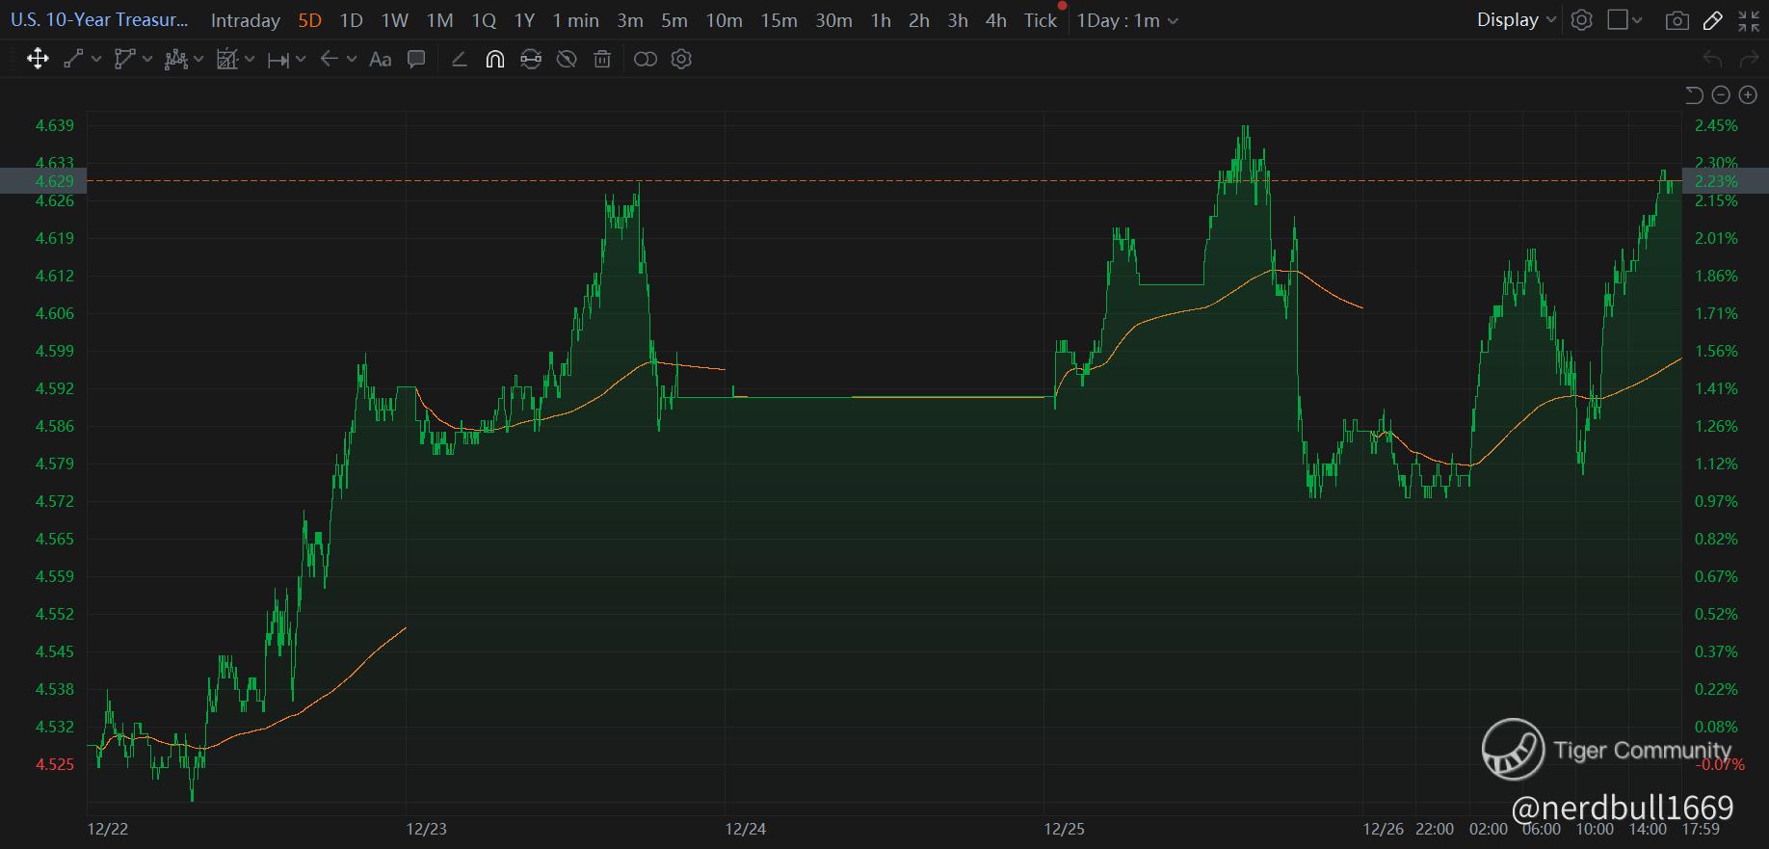Toggle the pencil drawing toolbar
This screenshot has height=849, width=1769.
(1713, 20)
